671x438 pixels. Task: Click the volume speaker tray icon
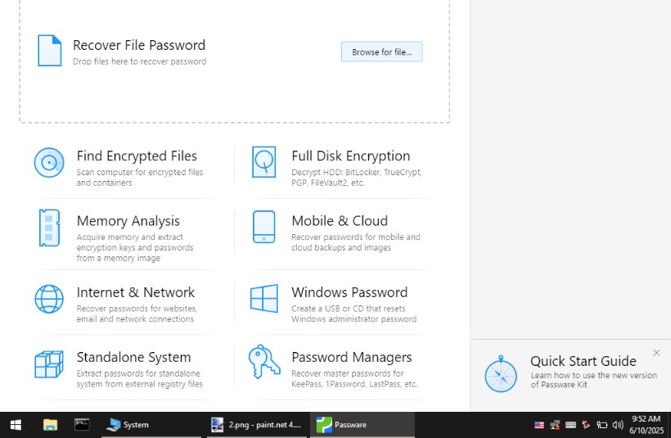click(x=618, y=425)
